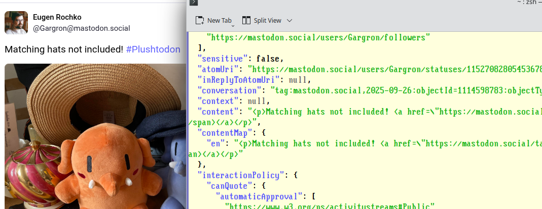Click the Eugen Rochko display name
The image size is (542, 209).
tap(56, 17)
